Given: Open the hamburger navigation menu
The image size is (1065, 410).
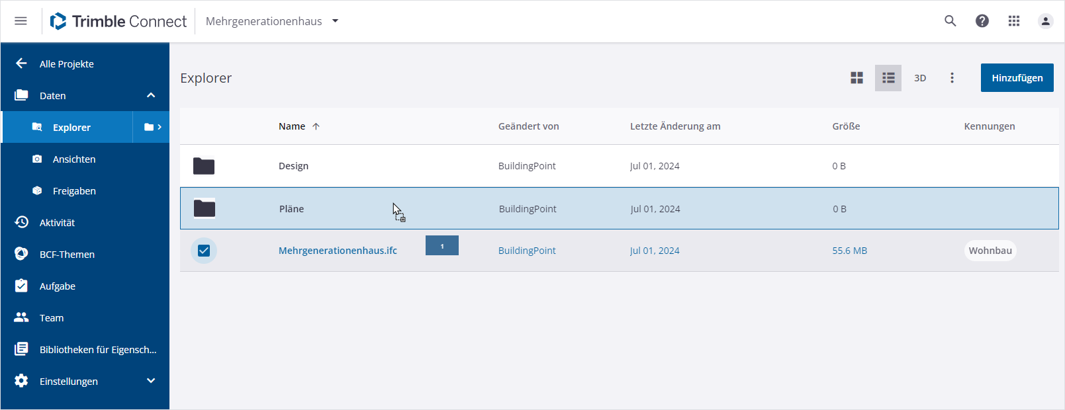Looking at the screenshot, I should point(21,21).
